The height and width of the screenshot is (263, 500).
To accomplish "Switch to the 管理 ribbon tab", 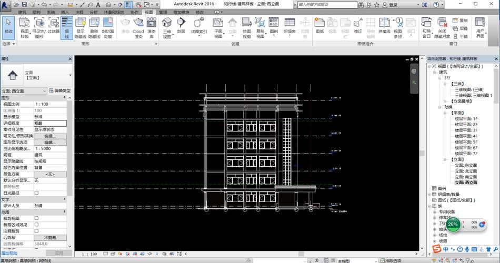I will pos(163,12).
